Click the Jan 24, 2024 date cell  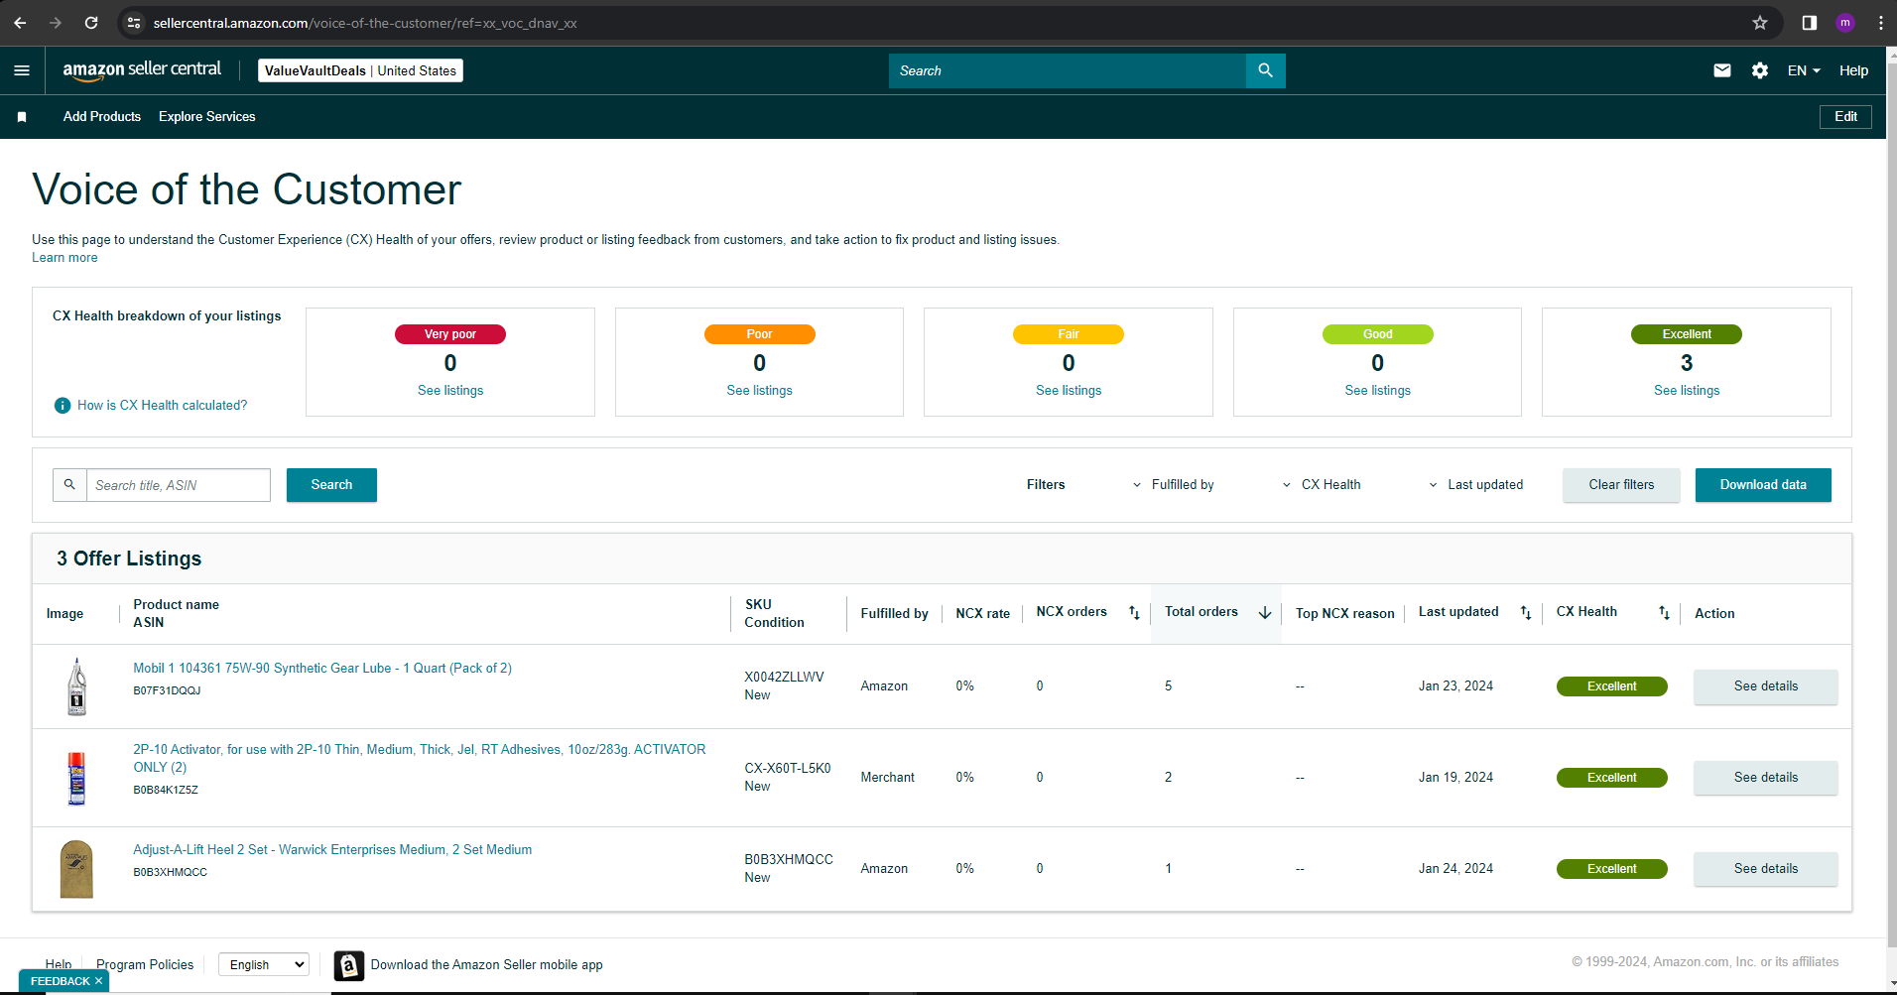coord(1455,869)
